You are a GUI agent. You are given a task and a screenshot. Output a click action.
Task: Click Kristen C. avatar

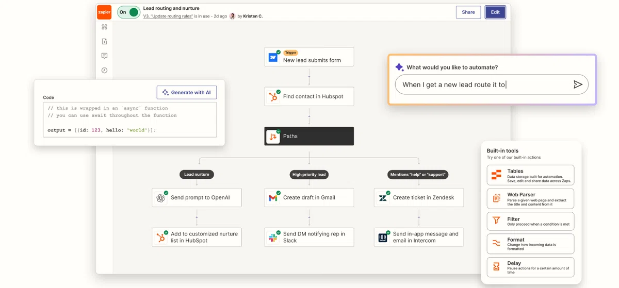[232, 16]
